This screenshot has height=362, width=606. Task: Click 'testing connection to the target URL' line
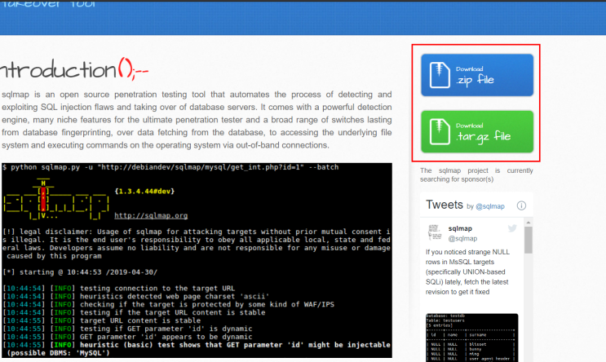coord(118,288)
